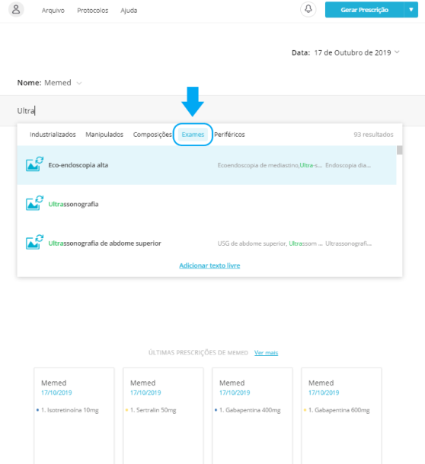
Task: Click the 17 de Outubro de 2019 date
Action: [353, 52]
